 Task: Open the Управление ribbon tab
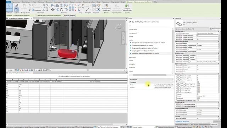(x=105, y=2)
